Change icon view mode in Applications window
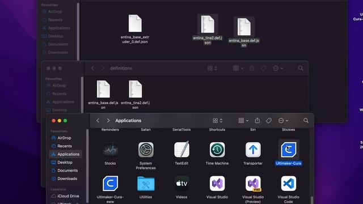 click(218, 121)
